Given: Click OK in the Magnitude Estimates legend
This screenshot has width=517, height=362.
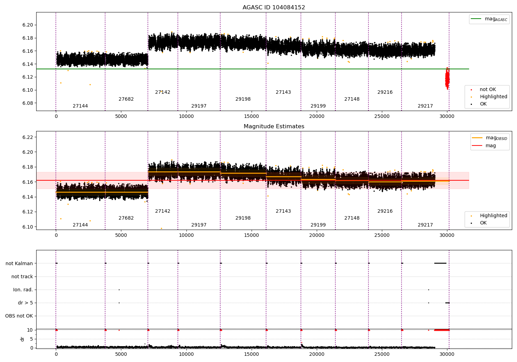Looking at the screenshot, I should point(479,223).
